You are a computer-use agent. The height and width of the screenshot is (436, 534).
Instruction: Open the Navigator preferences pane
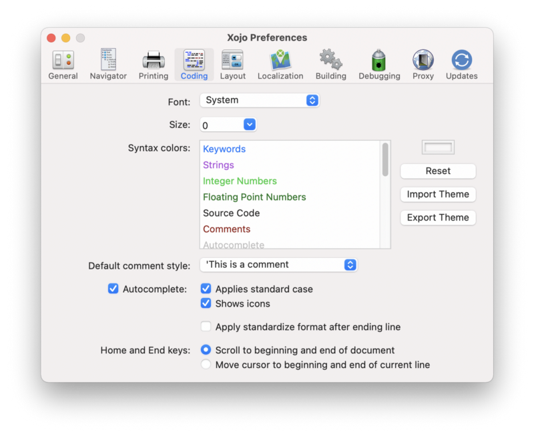tap(108, 65)
